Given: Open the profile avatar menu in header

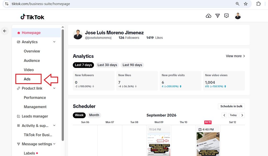Looking at the screenshot, I should tap(238, 16).
